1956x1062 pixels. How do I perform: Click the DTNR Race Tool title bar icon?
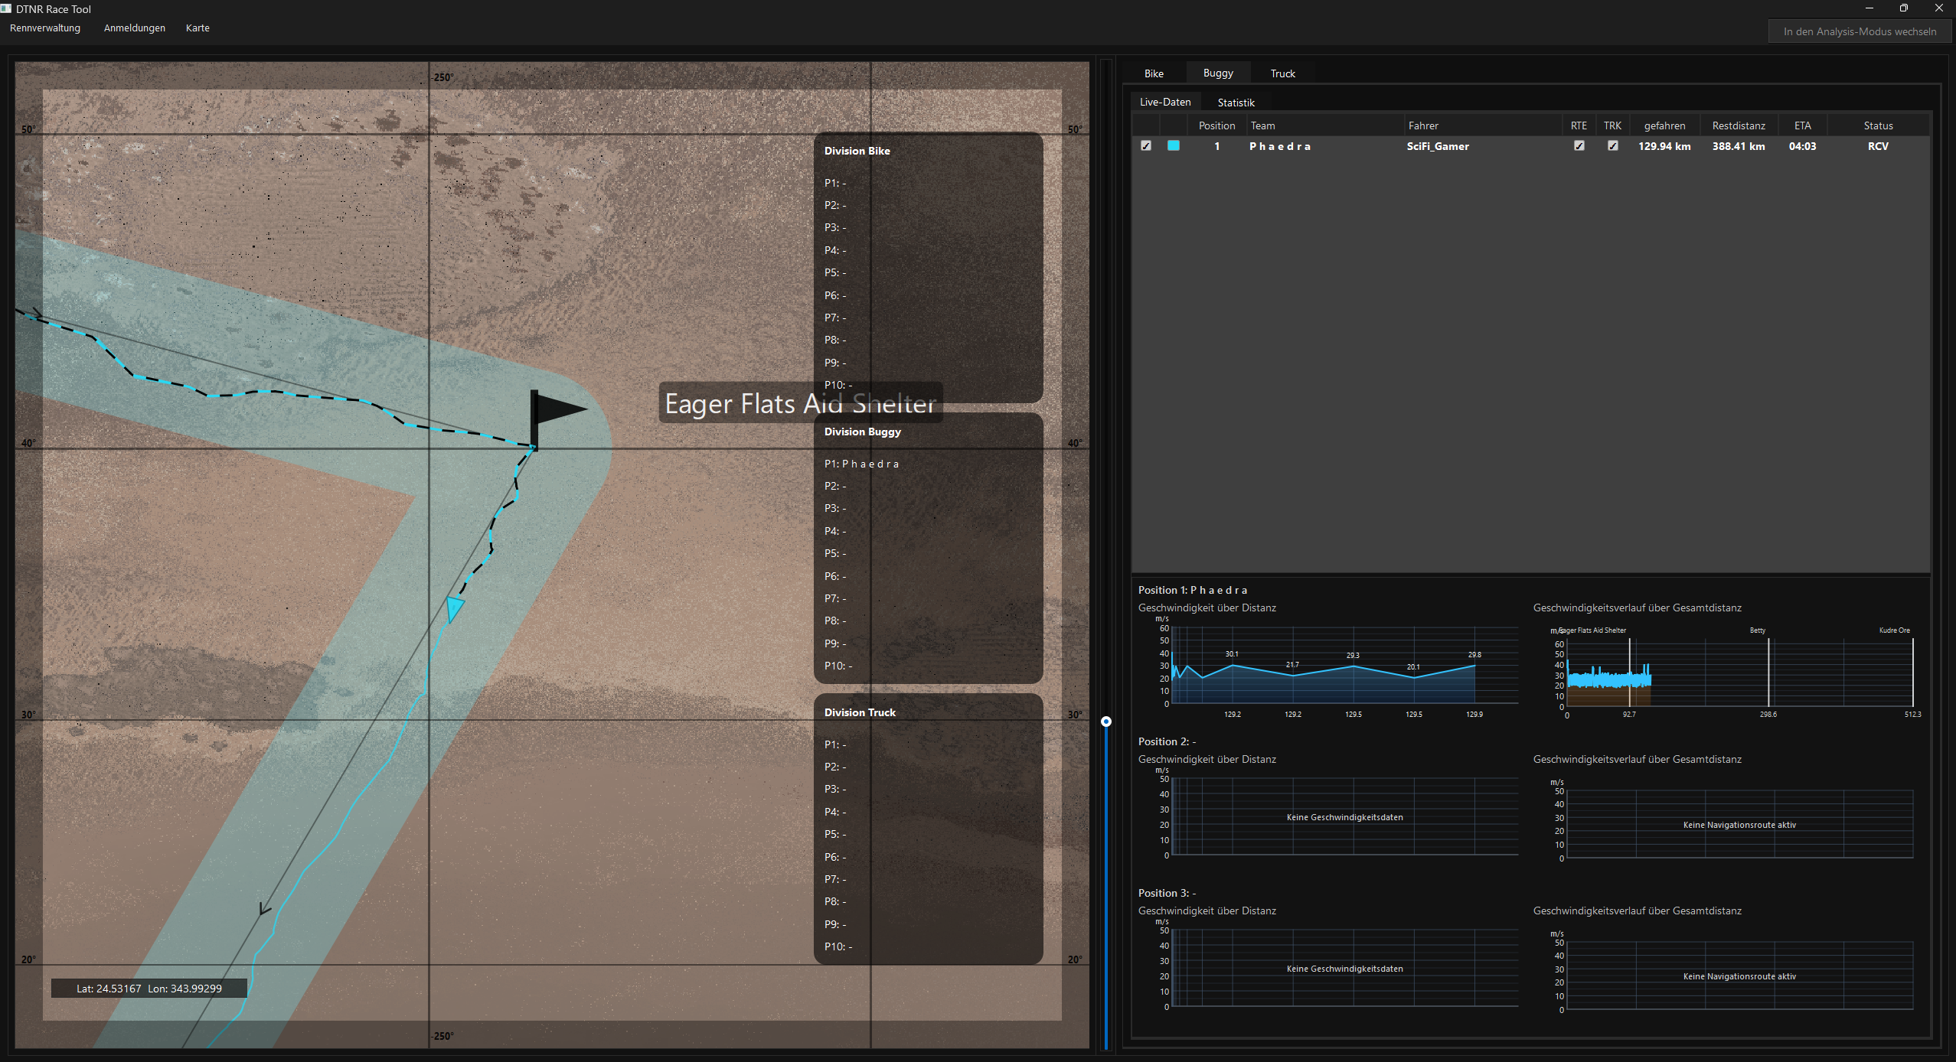[8, 8]
